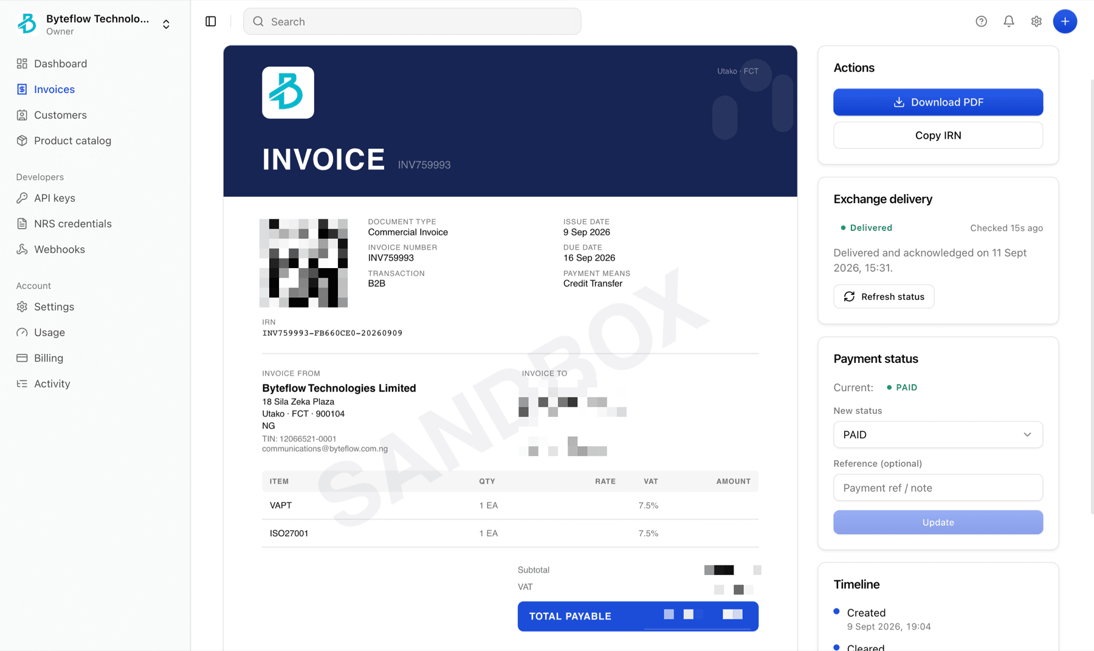Image resolution: width=1094 pixels, height=651 pixels.
Task: Click the Settings gear icon in sidebar
Action: pos(22,307)
